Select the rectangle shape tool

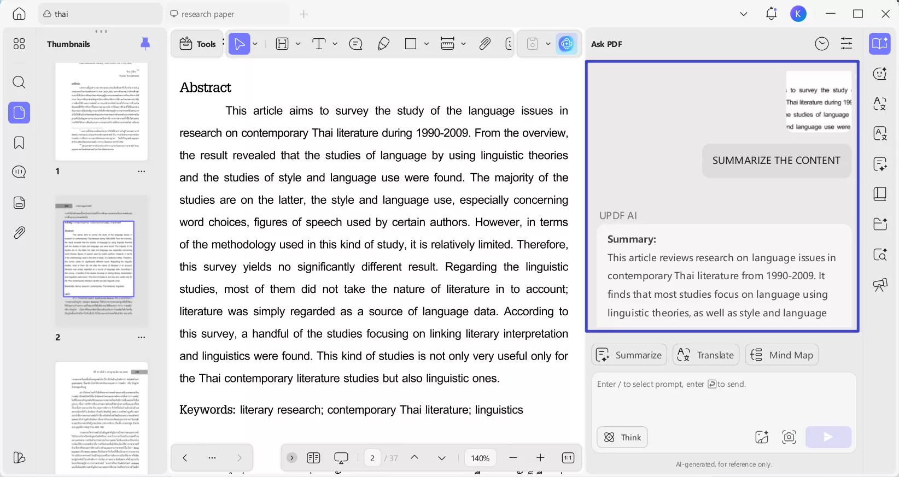tap(411, 44)
